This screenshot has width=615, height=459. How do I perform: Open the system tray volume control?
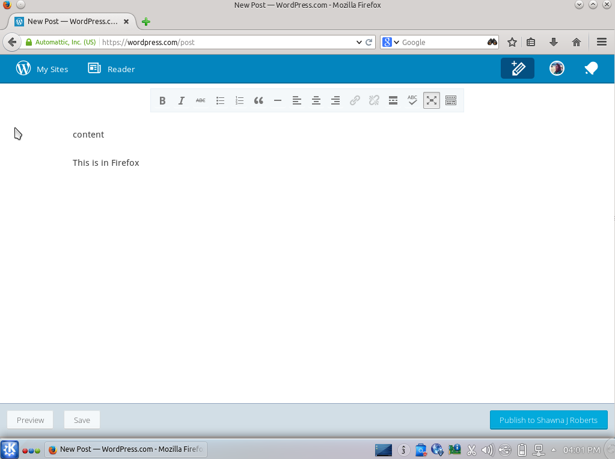click(488, 449)
